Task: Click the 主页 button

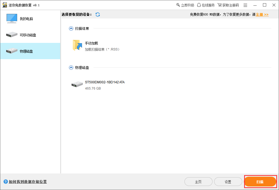Action: click(x=198, y=182)
